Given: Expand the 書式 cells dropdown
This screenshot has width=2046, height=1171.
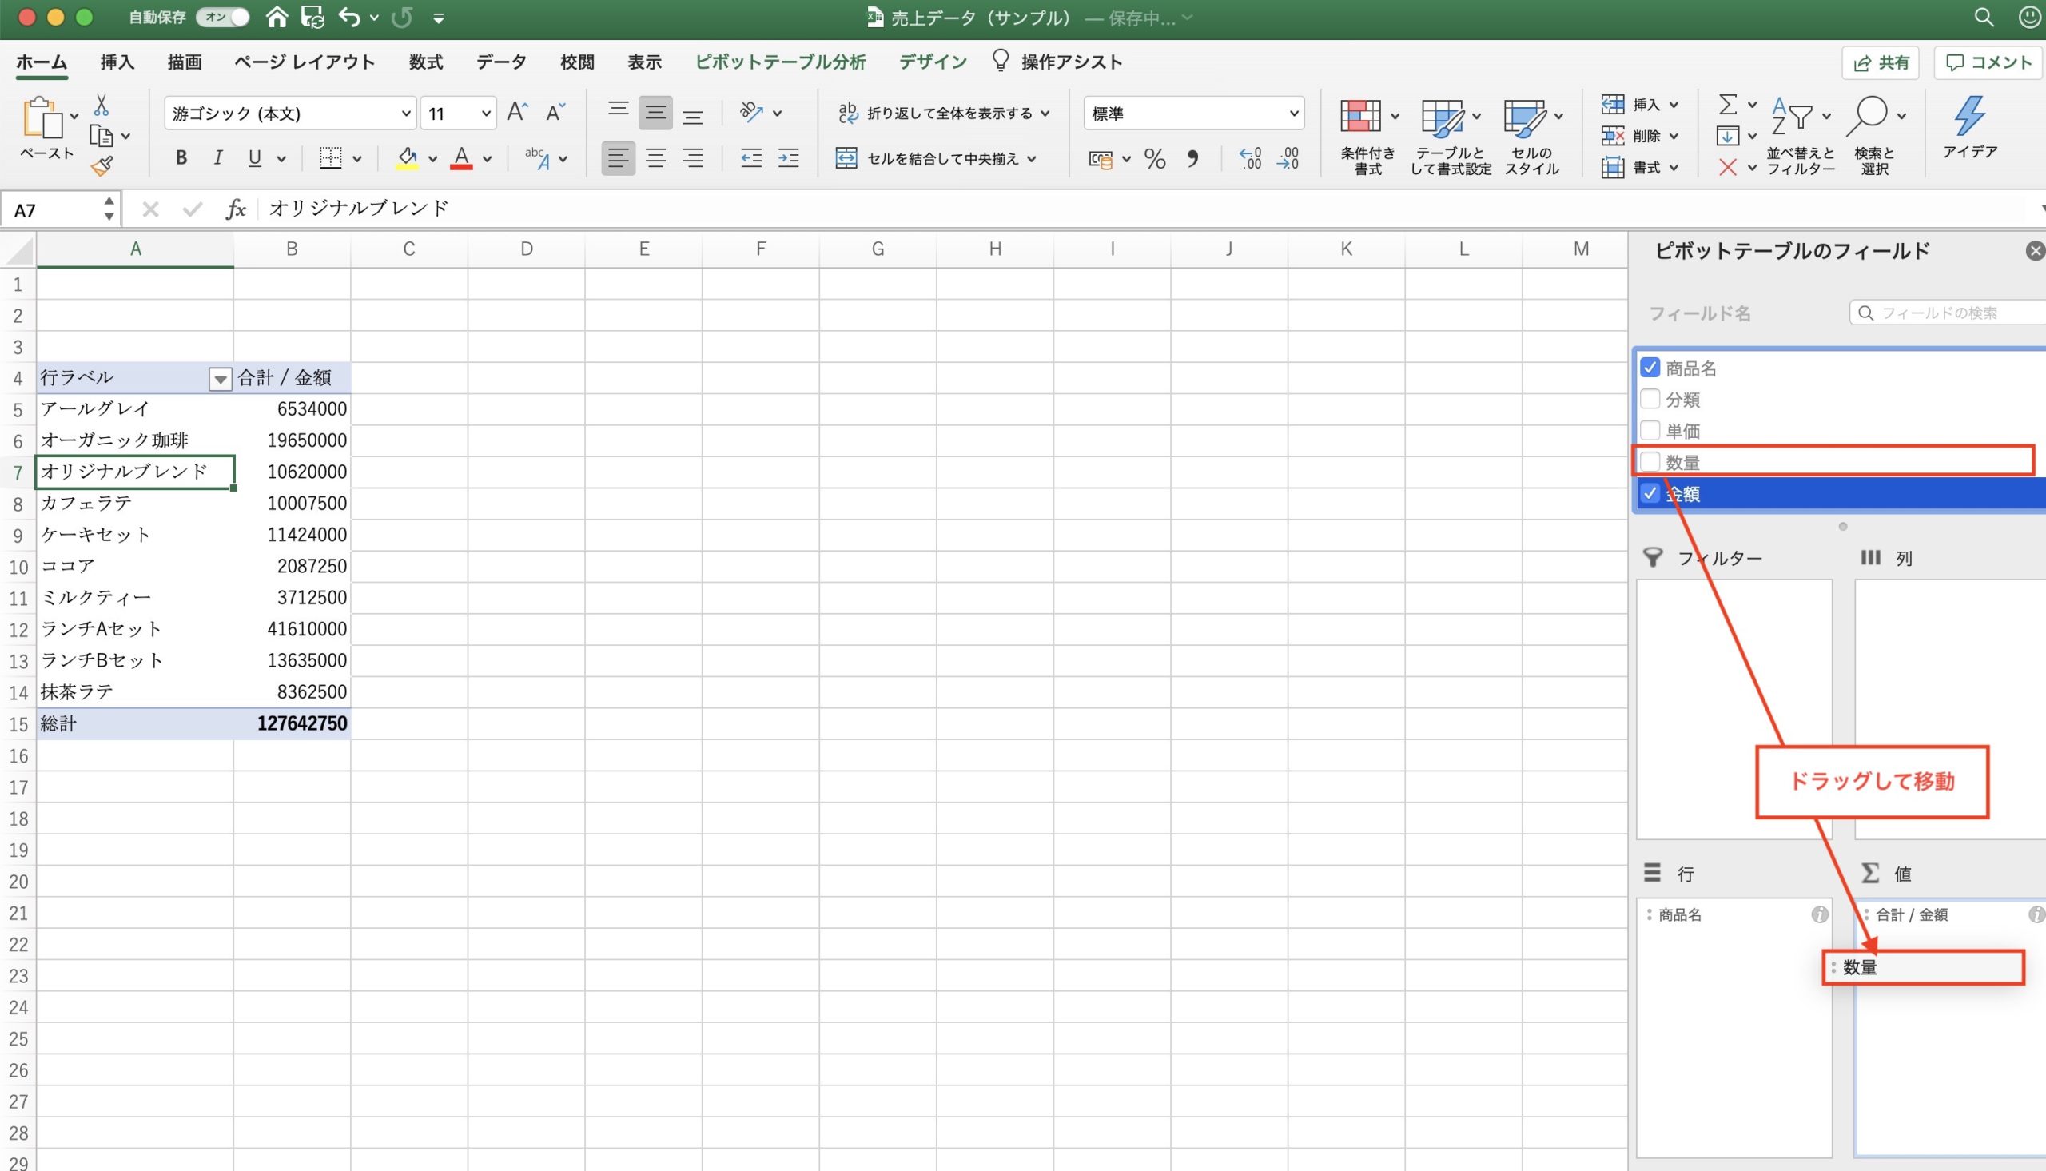Looking at the screenshot, I should [x=1674, y=167].
